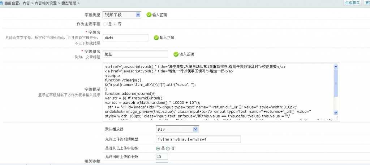Click 内容相关设置 in the breadcrumb
The height and width of the screenshot is (165, 370).
(x=45, y=3)
